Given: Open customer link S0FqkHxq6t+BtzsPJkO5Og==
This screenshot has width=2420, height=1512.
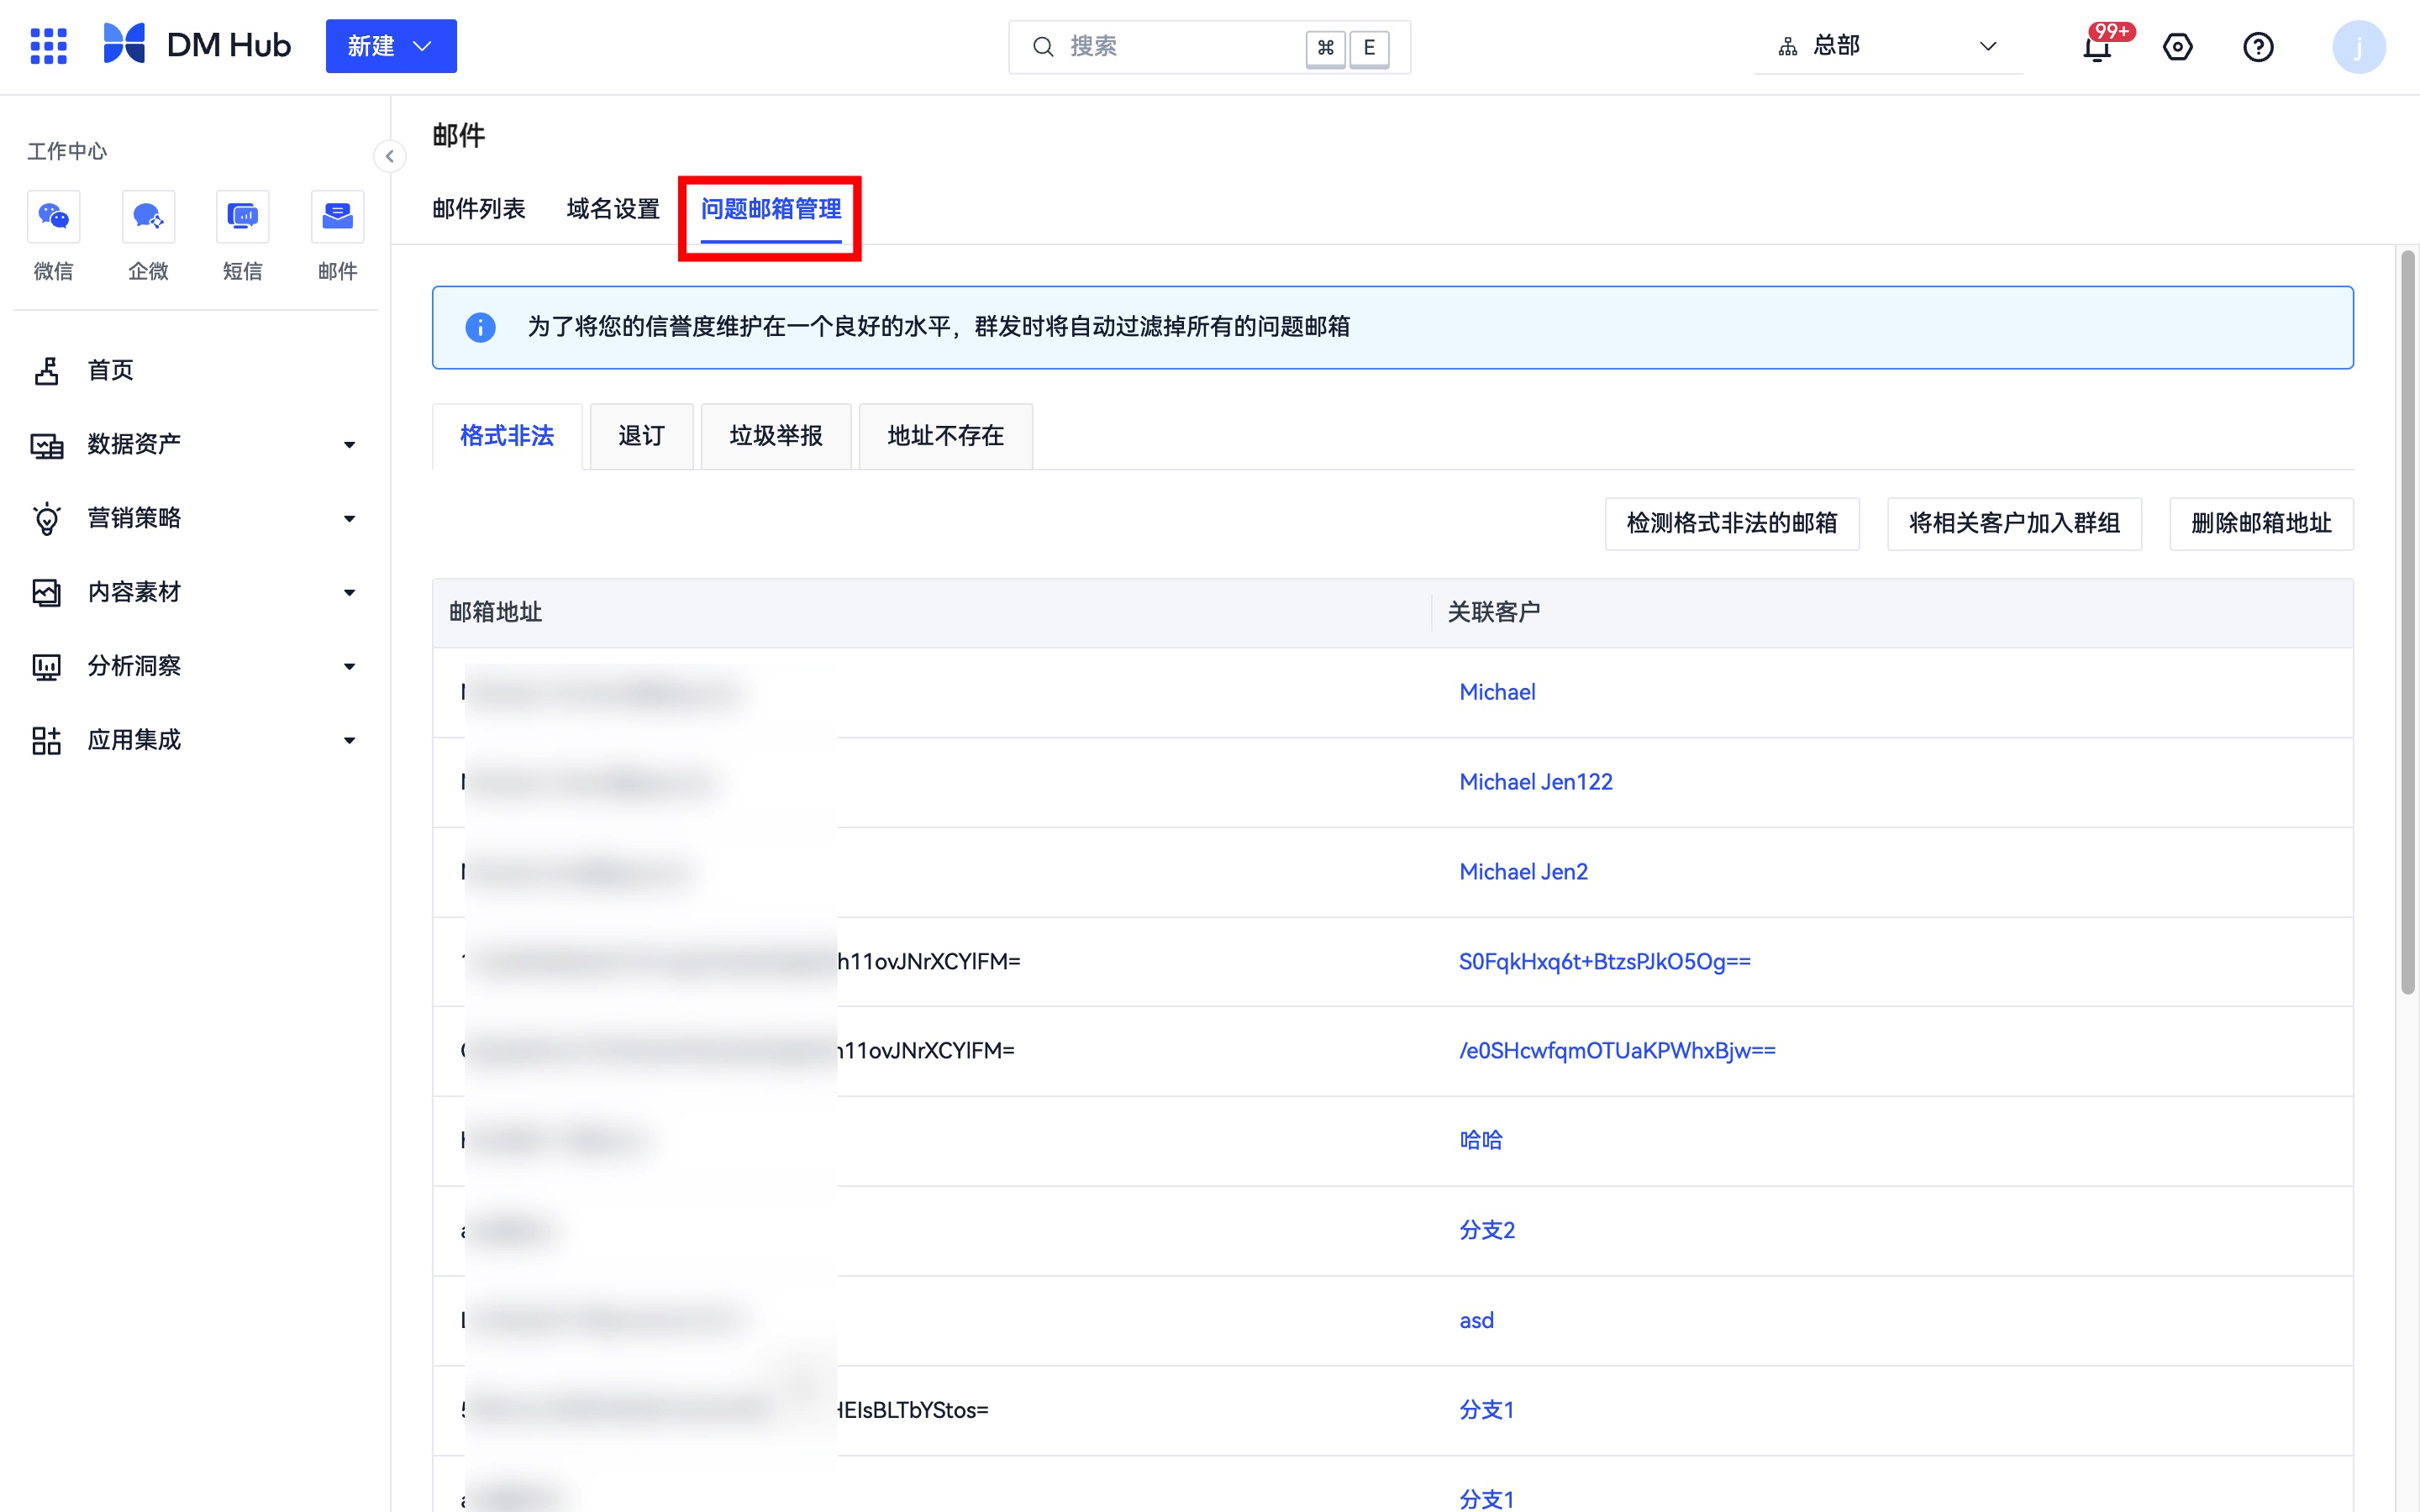Looking at the screenshot, I should pos(1605,962).
